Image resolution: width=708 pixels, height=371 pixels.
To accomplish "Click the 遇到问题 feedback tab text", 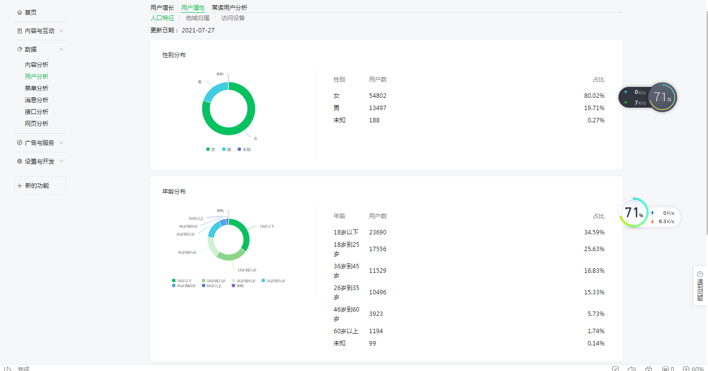I will pos(700,290).
